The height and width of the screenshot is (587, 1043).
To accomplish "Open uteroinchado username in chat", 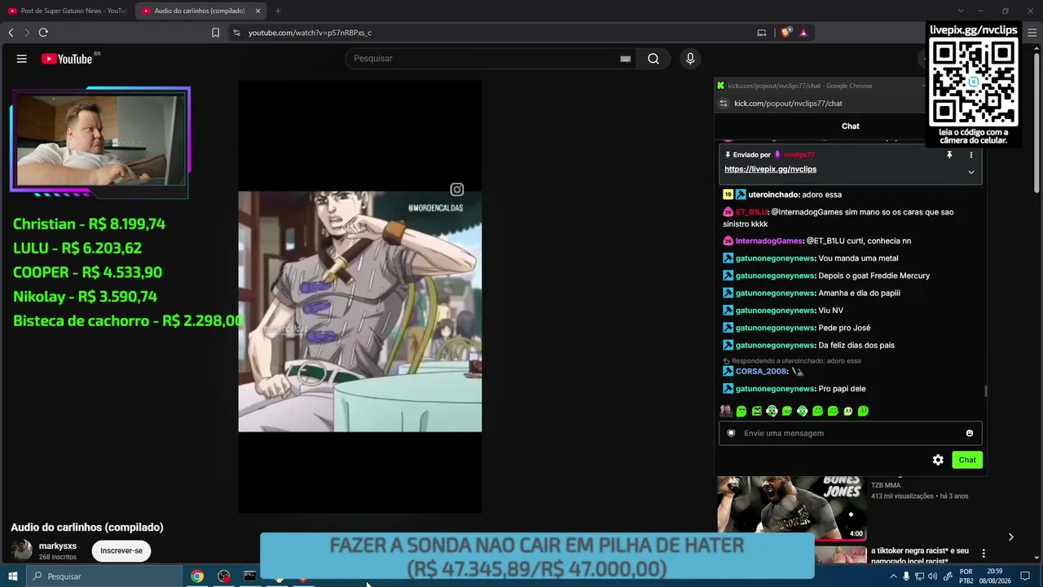I will (x=773, y=195).
